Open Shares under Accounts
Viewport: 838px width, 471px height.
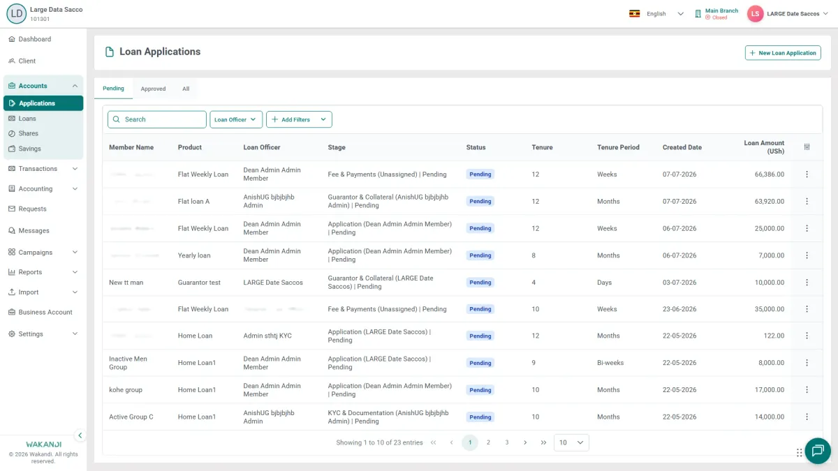click(x=43, y=133)
